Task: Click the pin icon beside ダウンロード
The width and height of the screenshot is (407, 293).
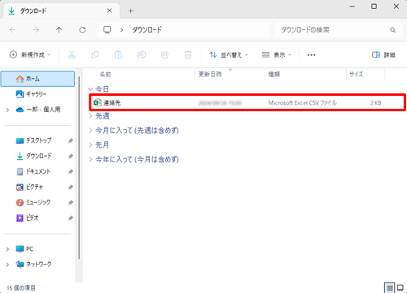Action: coord(71,156)
